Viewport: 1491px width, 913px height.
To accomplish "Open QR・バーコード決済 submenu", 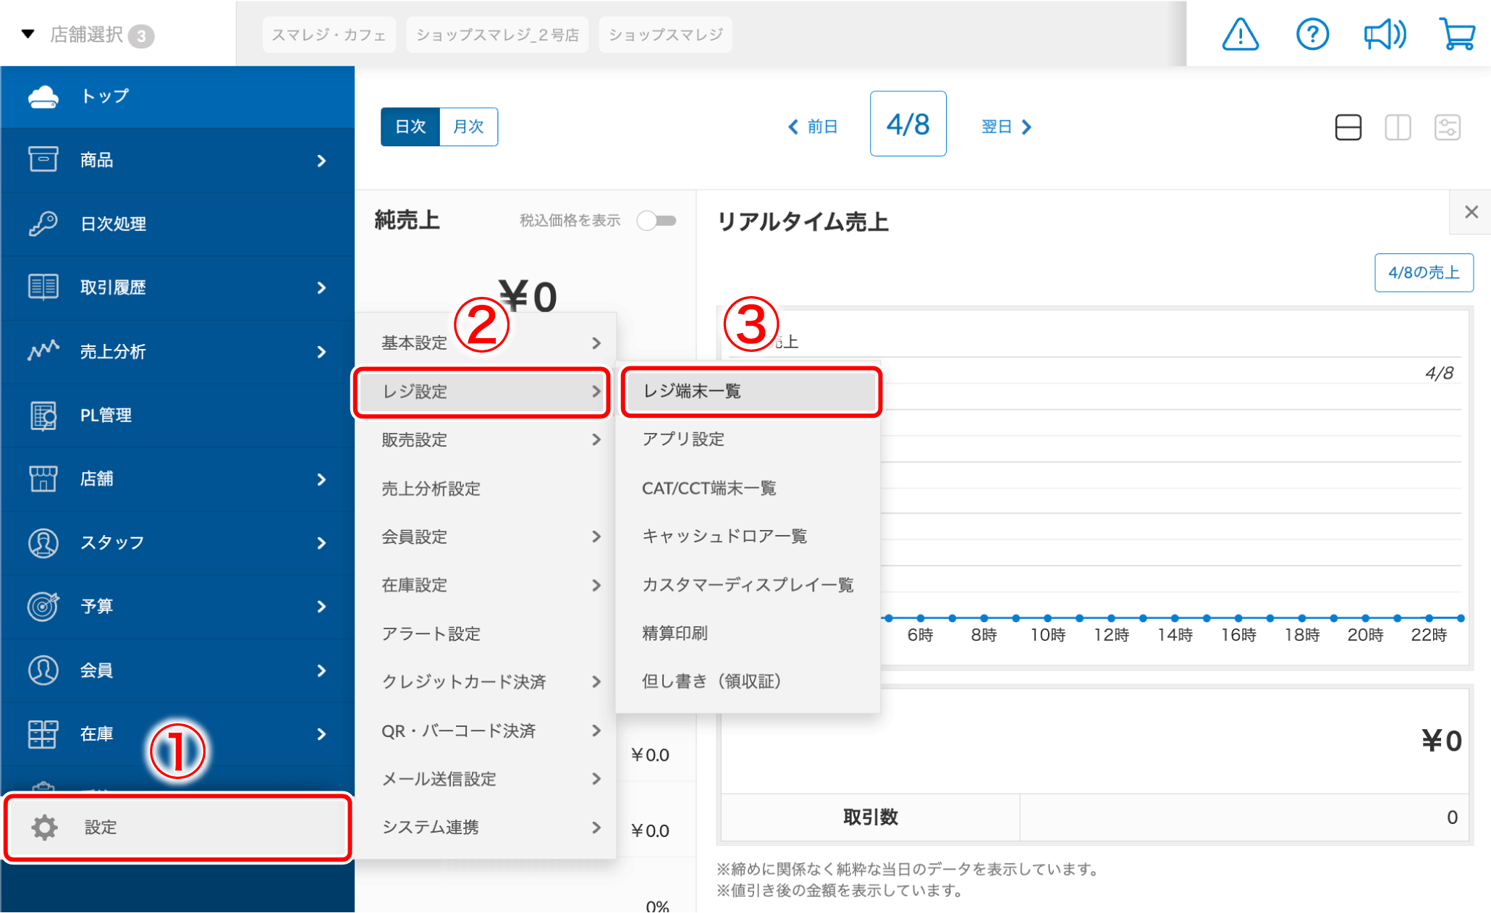I will (x=486, y=731).
